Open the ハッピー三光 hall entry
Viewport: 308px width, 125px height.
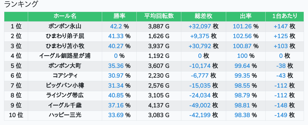coord(65,115)
